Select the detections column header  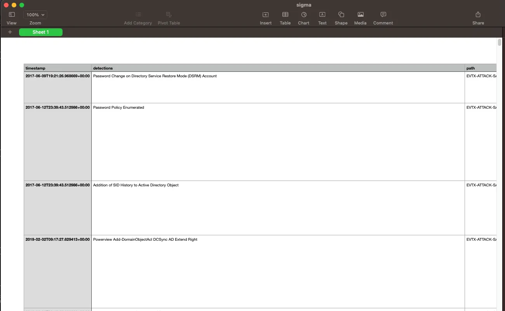point(278,68)
